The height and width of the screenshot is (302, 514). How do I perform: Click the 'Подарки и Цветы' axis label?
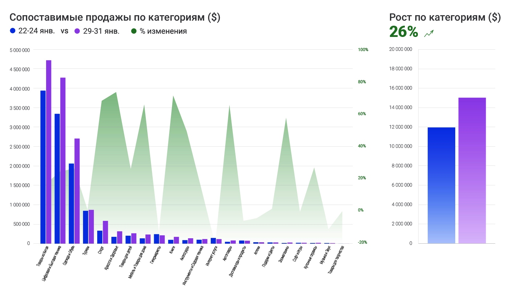point(268,257)
